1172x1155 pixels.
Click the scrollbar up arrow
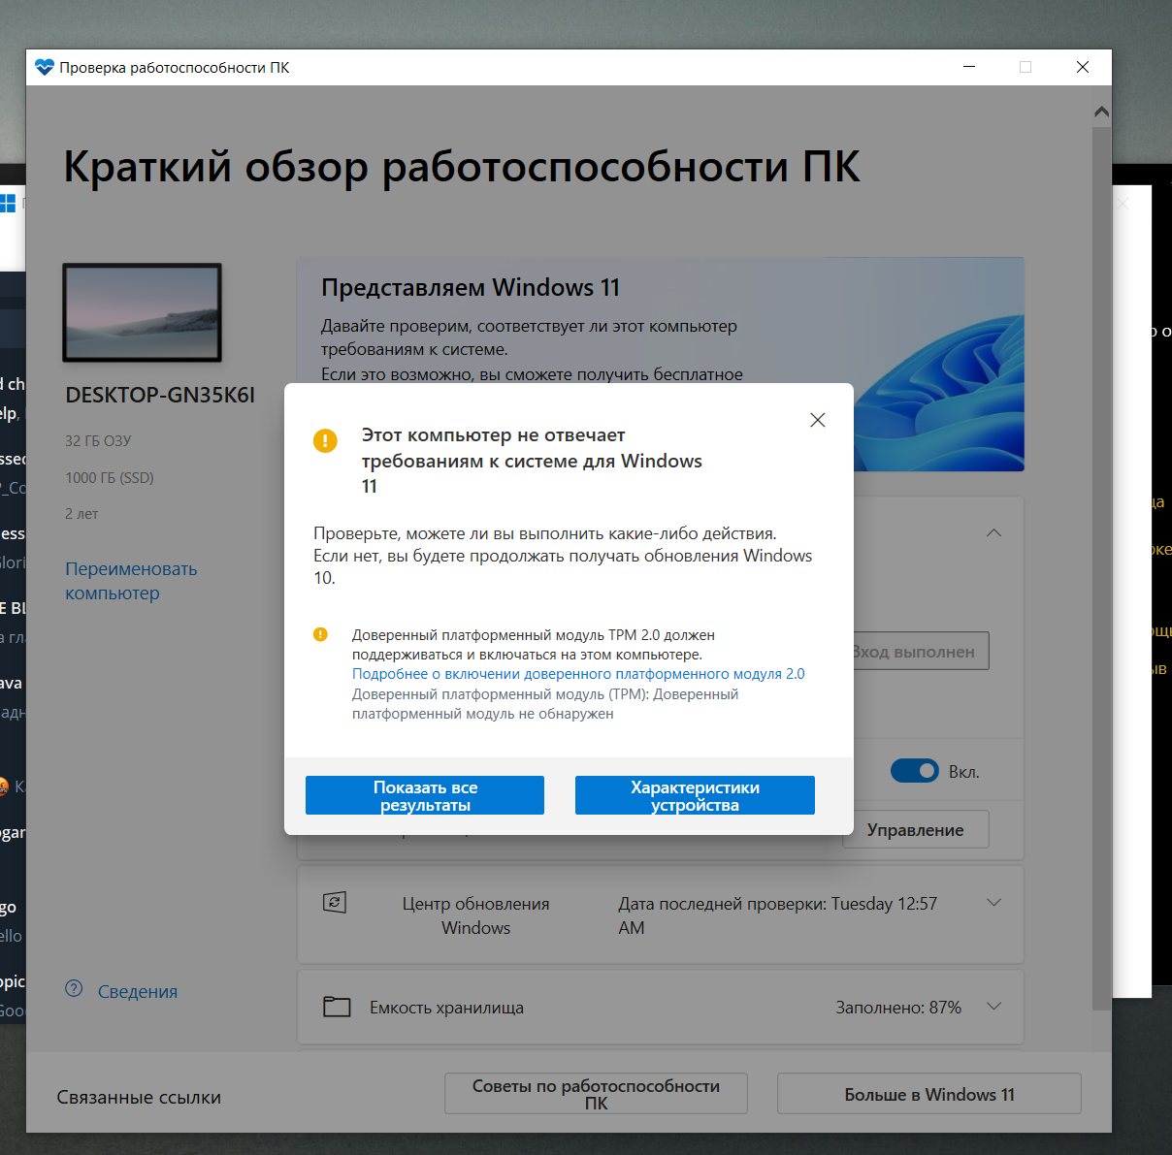[1101, 112]
